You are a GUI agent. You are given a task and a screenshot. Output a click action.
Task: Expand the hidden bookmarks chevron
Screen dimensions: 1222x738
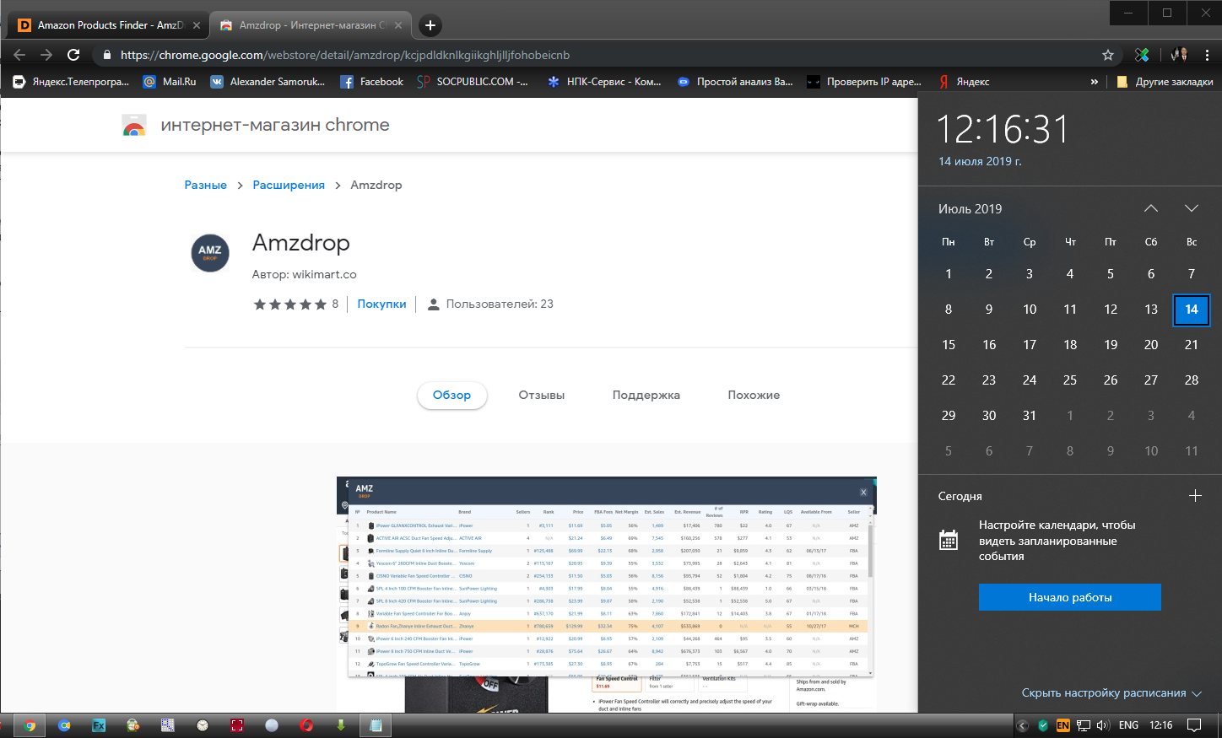click(1095, 82)
